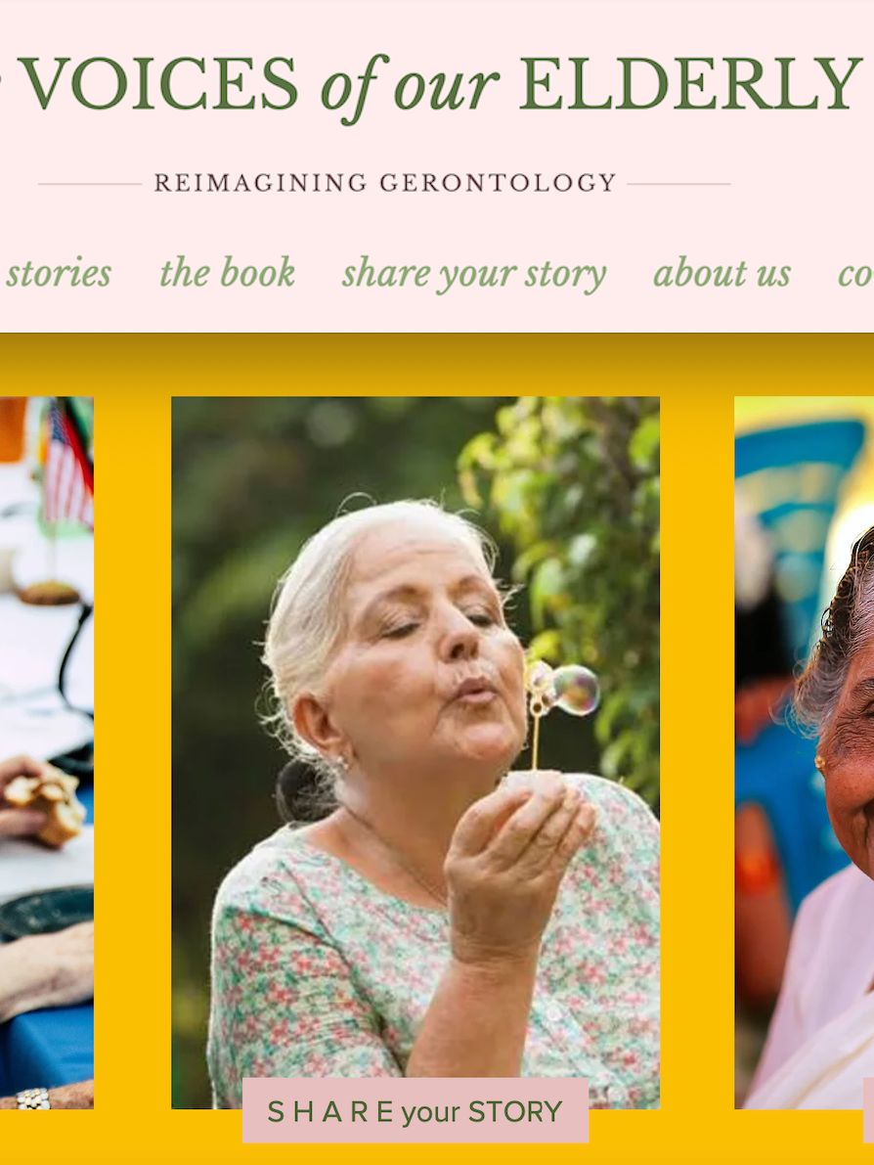Open the about us page

click(721, 273)
